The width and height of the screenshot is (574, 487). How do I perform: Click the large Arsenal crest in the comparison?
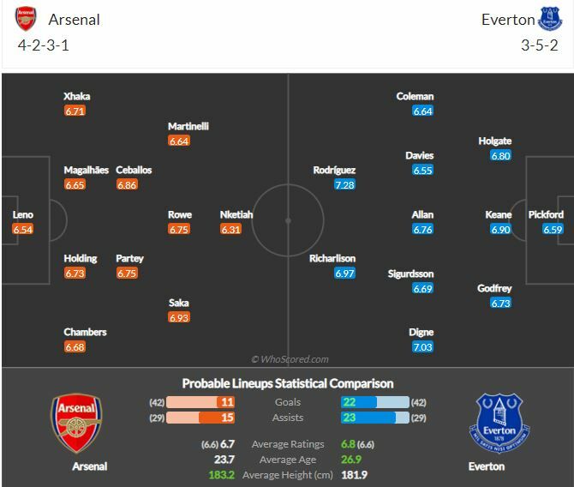(x=77, y=424)
